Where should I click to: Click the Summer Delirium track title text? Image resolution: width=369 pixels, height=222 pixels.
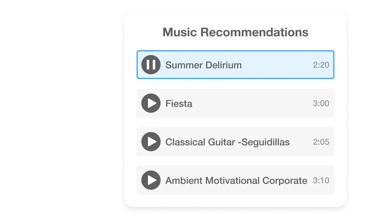pyautogui.click(x=203, y=65)
